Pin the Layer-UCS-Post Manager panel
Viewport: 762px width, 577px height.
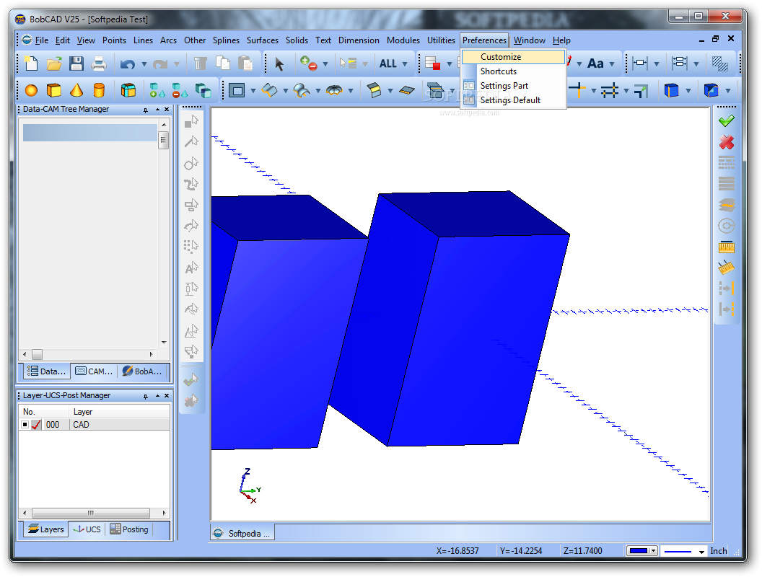[x=145, y=396]
